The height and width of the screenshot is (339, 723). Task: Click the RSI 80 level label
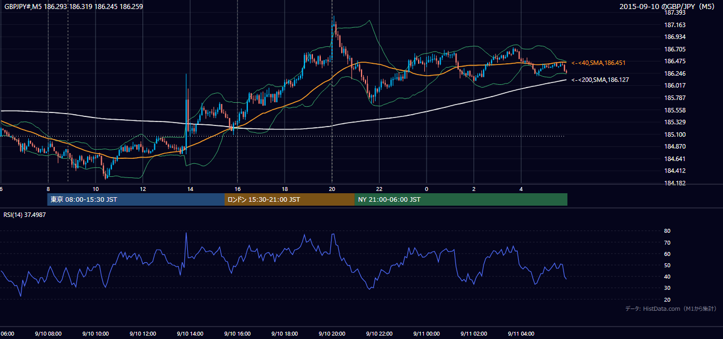tap(667, 231)
